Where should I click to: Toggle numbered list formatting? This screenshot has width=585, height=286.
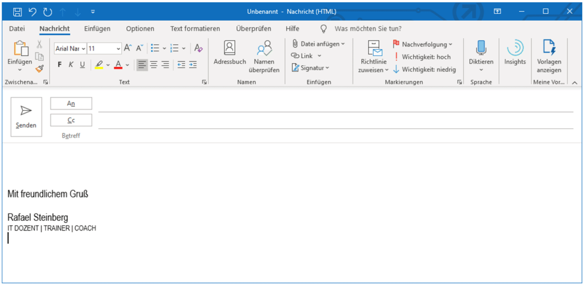tap(174, 48)
